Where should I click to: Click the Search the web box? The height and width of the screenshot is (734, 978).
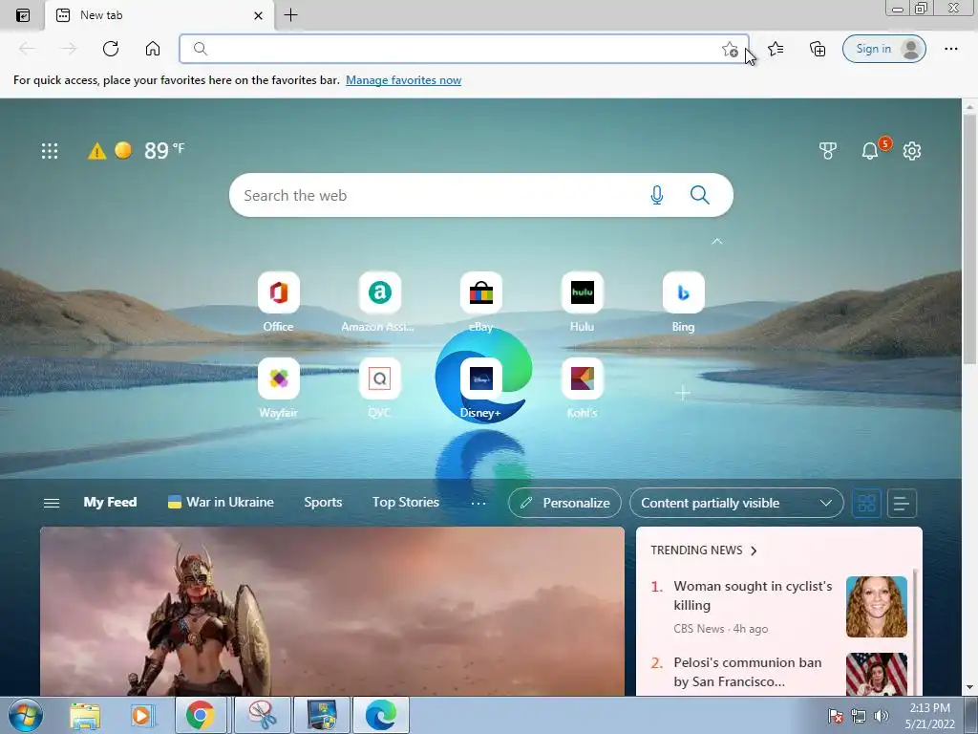(481, 195)
